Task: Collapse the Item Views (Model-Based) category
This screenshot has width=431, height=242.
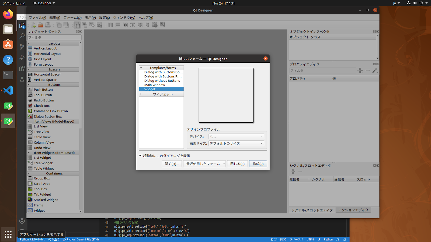Action: pyautogui.click(x=29, y=121)
